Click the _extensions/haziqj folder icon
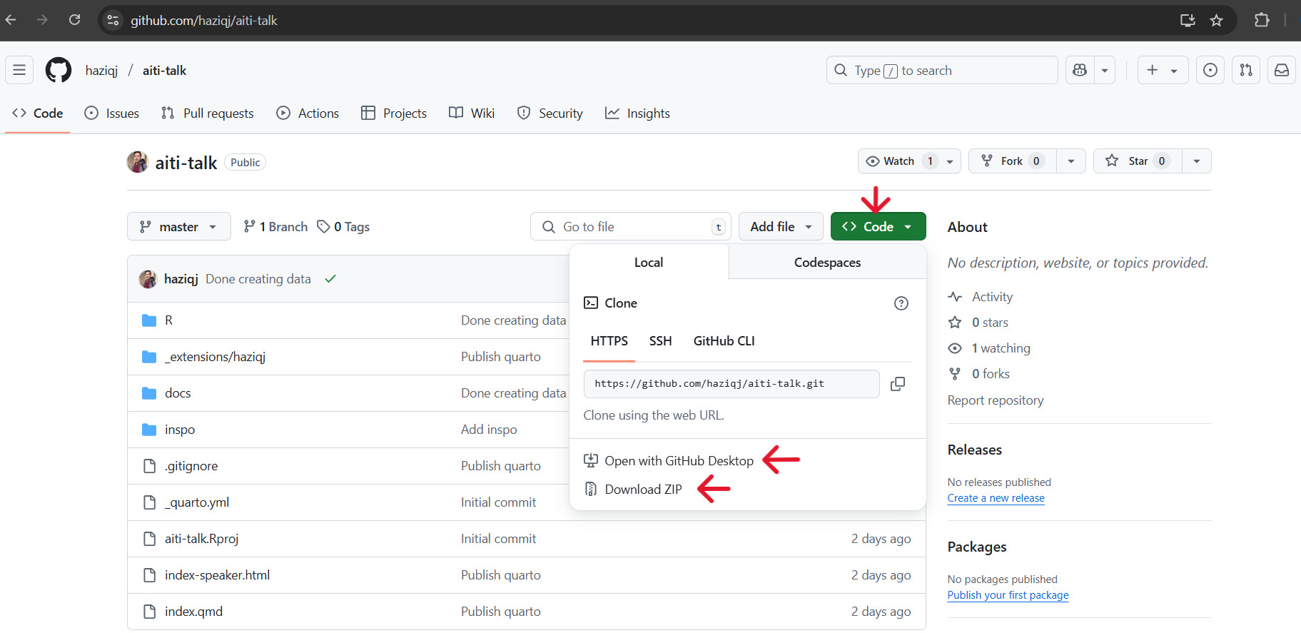This screenshot has width=1301, height=633. coord(149,357)
